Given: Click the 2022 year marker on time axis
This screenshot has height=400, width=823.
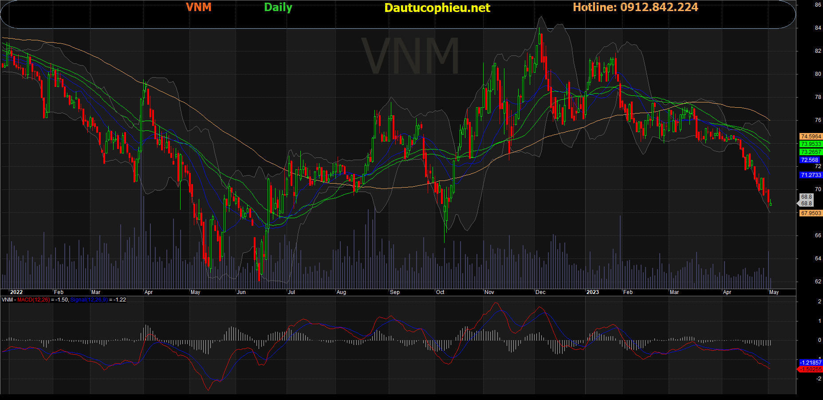Looking at the screenshot, I should (x=16, y=292).
